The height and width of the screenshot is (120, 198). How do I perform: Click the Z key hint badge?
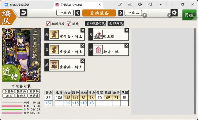coord(145,15)
